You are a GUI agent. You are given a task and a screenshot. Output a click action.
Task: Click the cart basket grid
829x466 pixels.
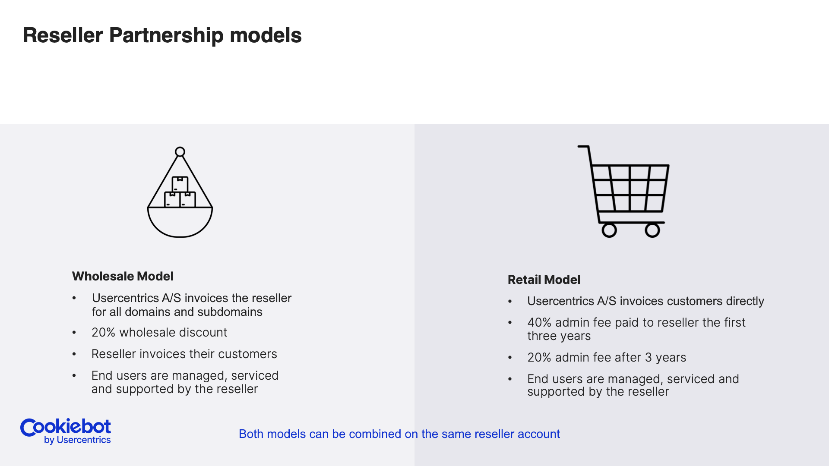click(x=630, y=188)
